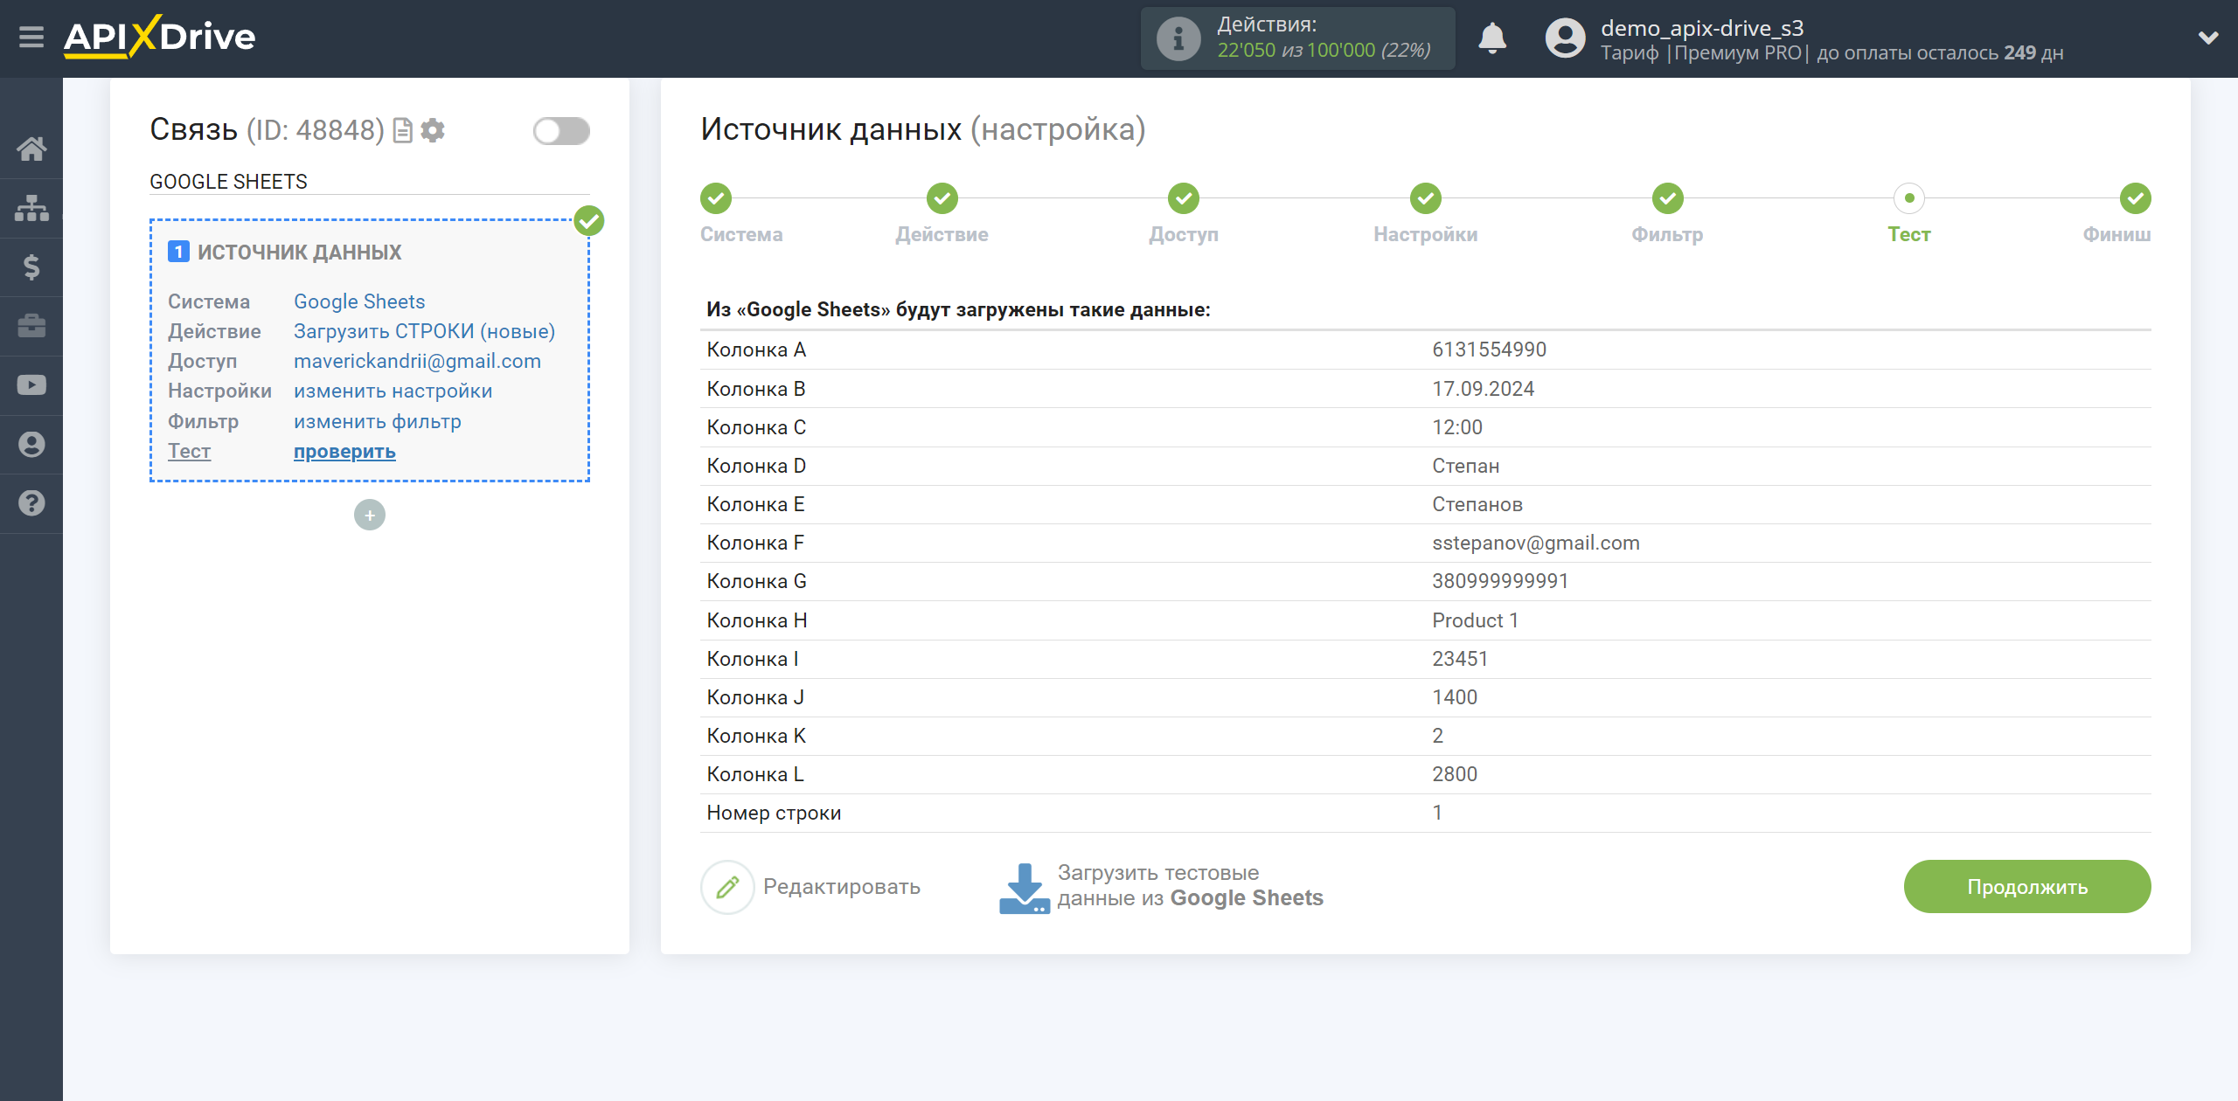
Task: Open the connections sitemap icon
Action: point(31,208)
